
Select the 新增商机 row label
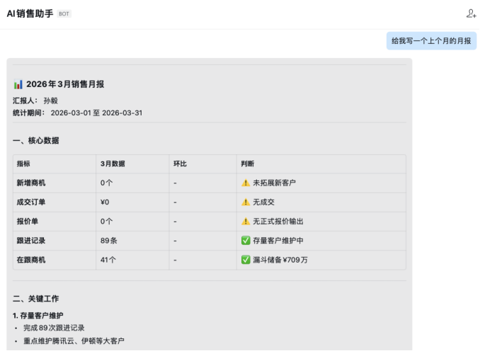coord(31,183)
